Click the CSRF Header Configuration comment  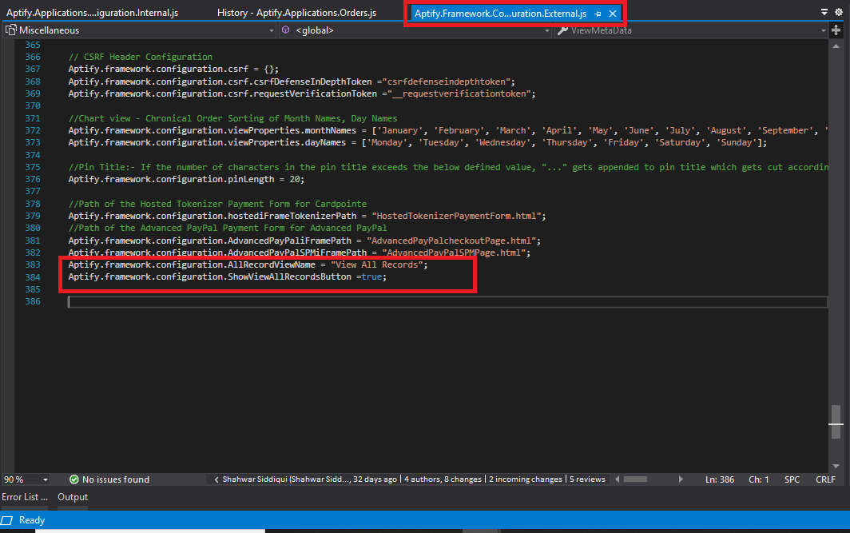140,57
